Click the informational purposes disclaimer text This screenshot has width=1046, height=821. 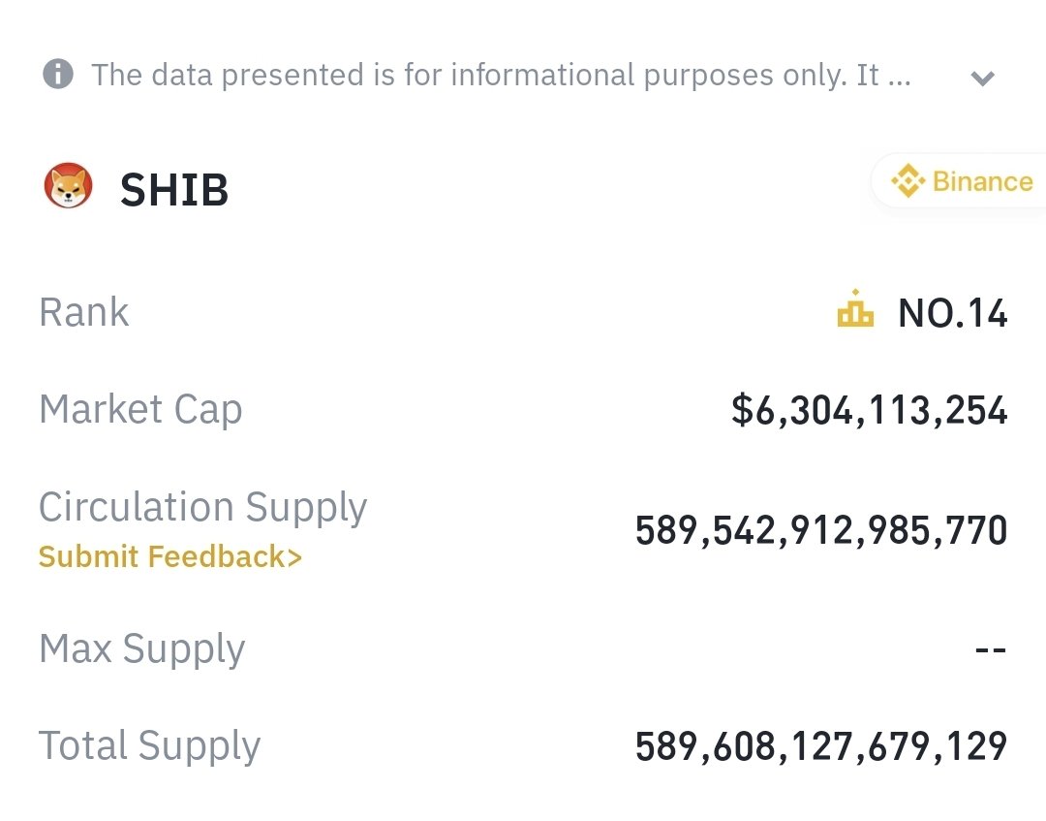(x=501, y=75)
